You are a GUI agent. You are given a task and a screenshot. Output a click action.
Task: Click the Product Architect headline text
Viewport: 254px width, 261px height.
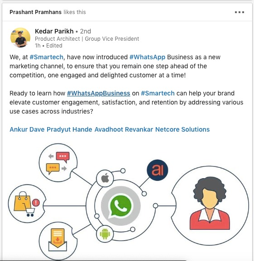pos(87,39)
